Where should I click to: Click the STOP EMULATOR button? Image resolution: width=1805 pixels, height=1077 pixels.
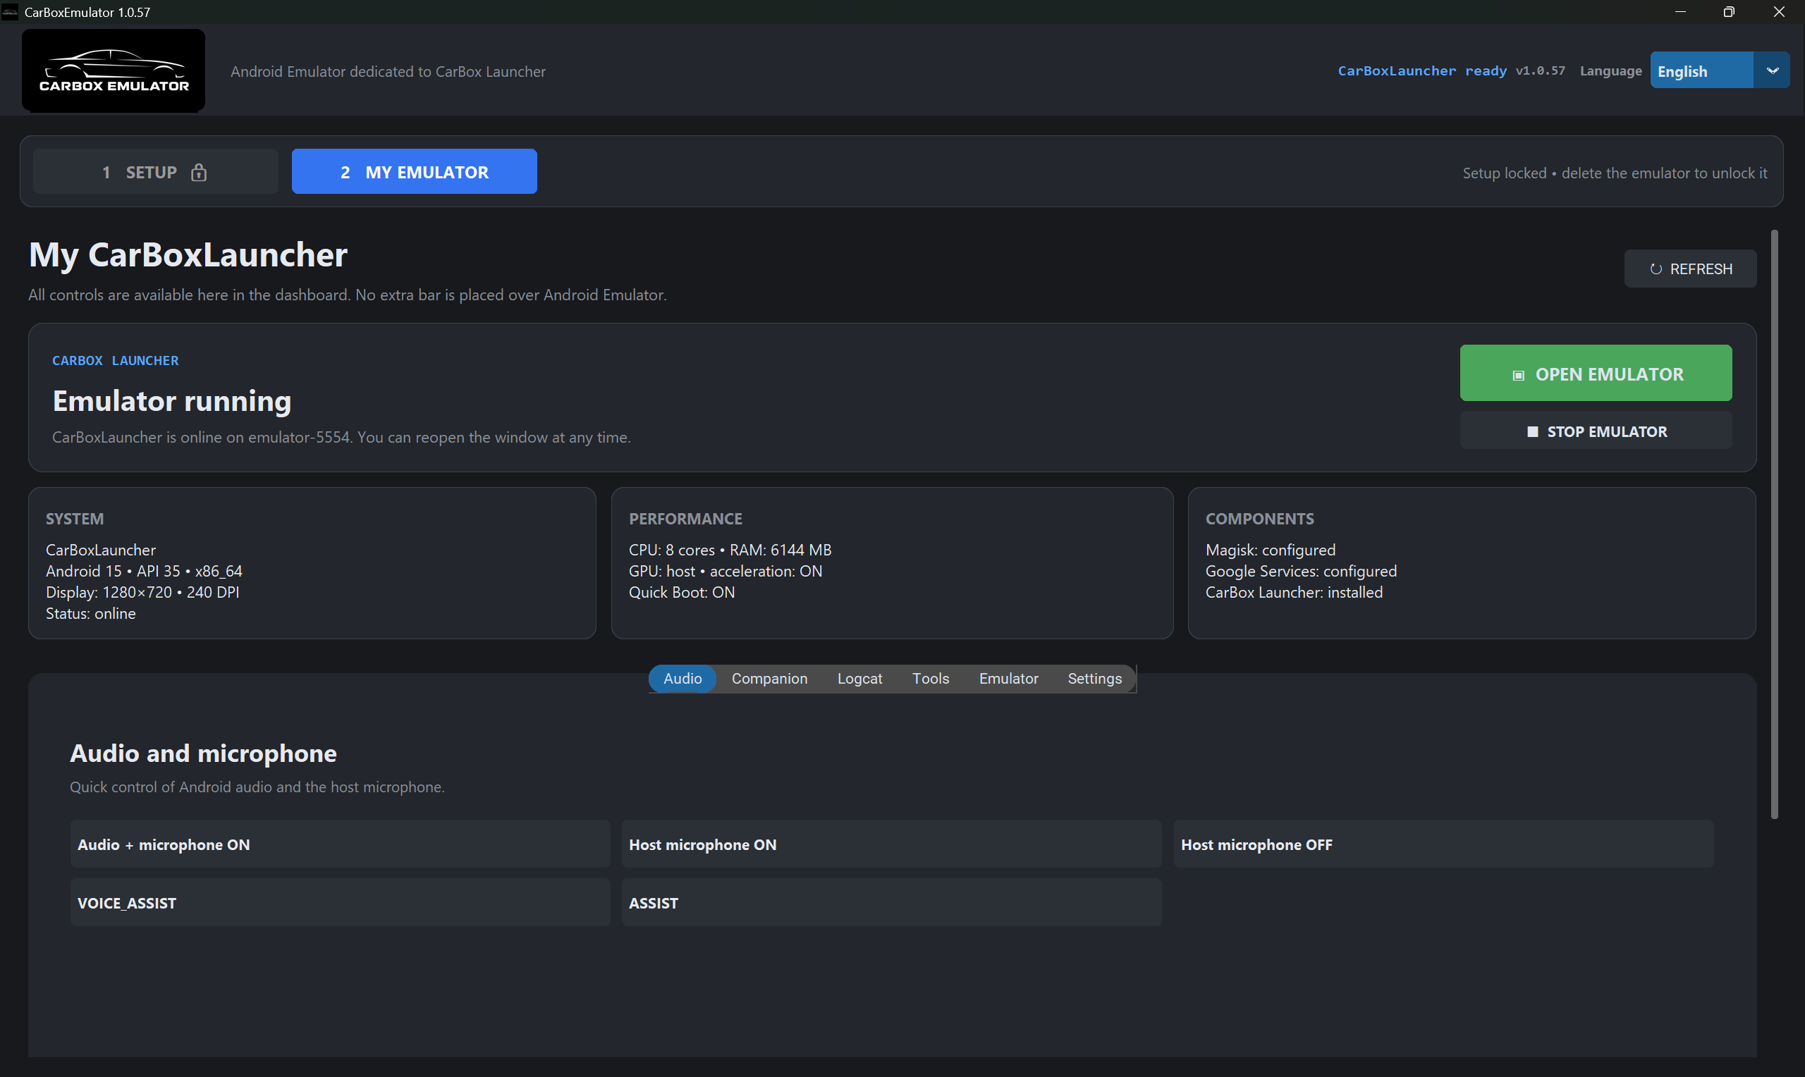(1596, 432)
